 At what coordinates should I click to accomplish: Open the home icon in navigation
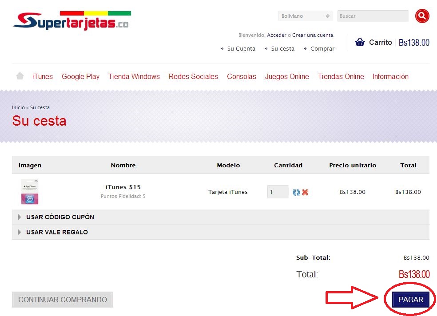20,76
